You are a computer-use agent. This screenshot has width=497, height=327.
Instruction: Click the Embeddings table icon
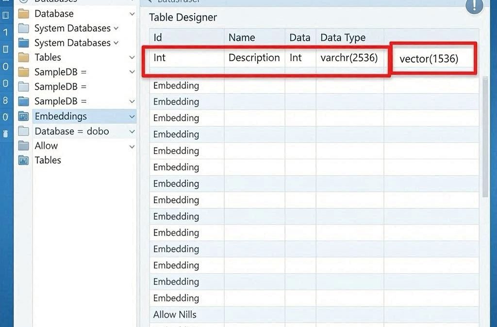(24, 116)
